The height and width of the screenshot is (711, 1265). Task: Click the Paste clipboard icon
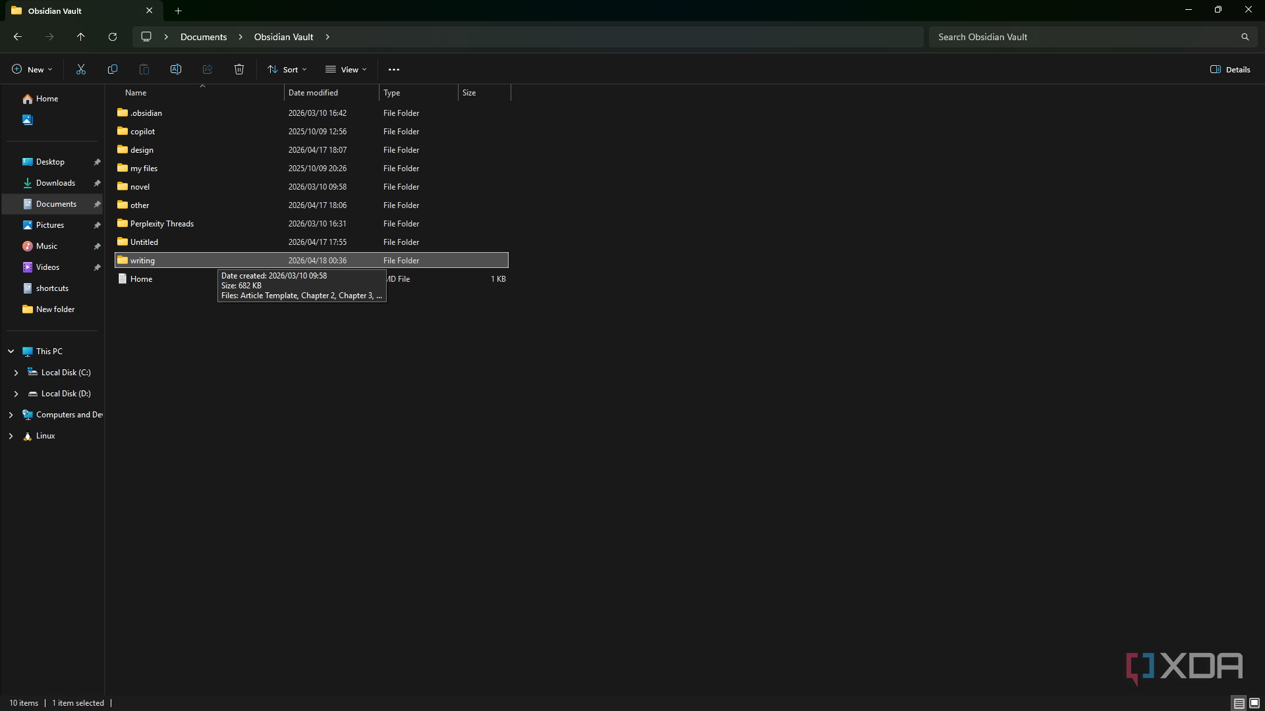[144, 69]
